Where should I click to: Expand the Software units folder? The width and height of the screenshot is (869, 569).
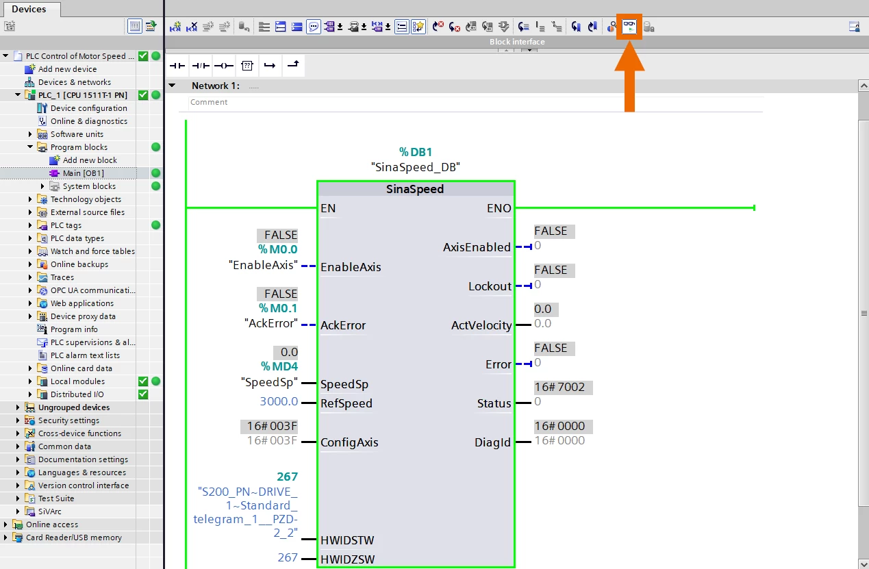[30, 134]
